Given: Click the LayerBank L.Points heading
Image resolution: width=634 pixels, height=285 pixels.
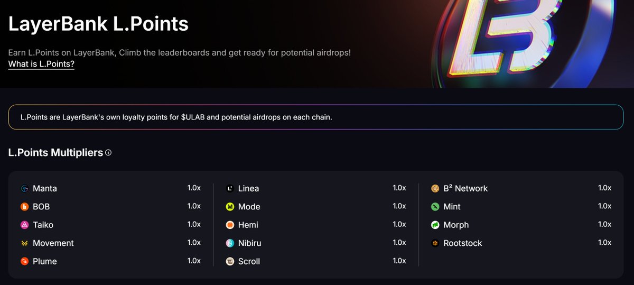Looking at the screenshot, I should pos(98,24).
